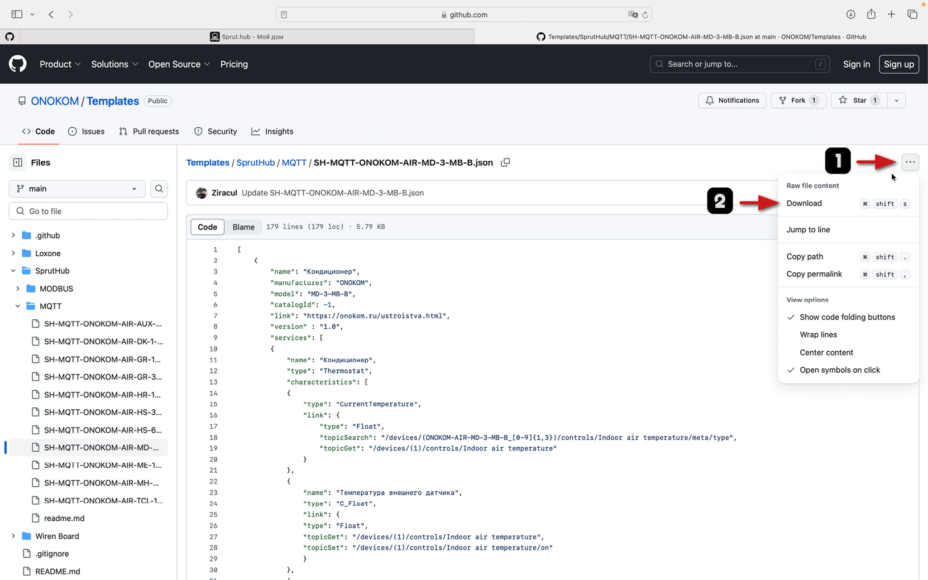Click the Safari downloads icon
The width and height of the screenshot is (928, 580).
(x=850, y=15)
